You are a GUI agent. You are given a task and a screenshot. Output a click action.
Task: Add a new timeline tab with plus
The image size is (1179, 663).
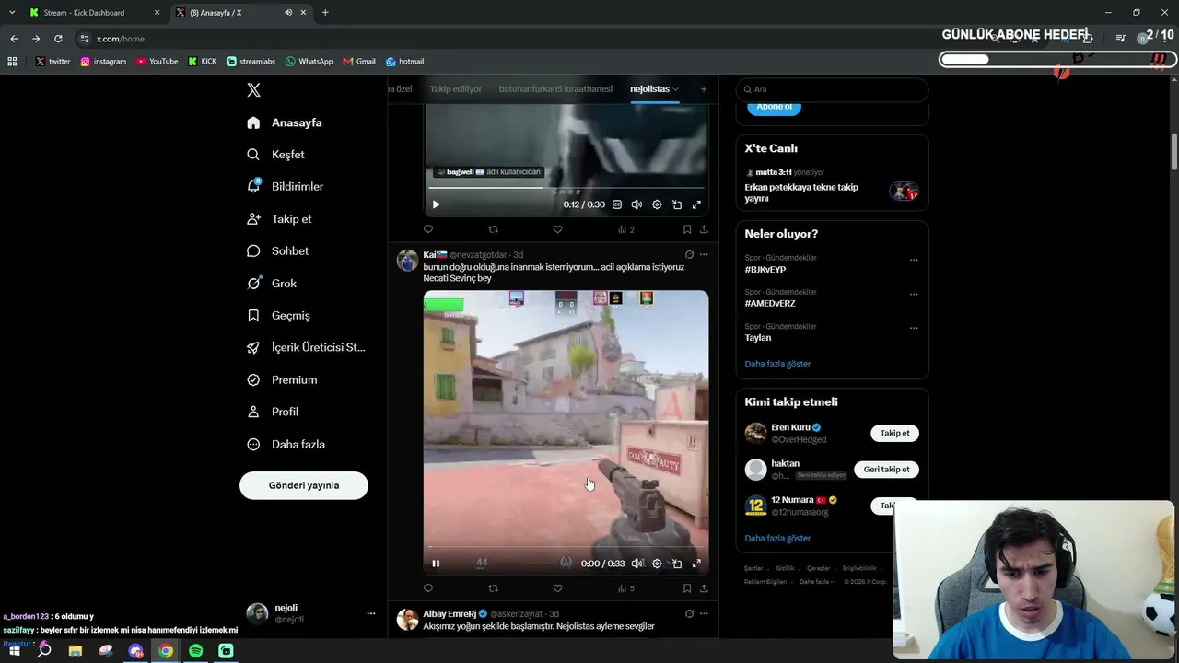[x=704, y=89]
